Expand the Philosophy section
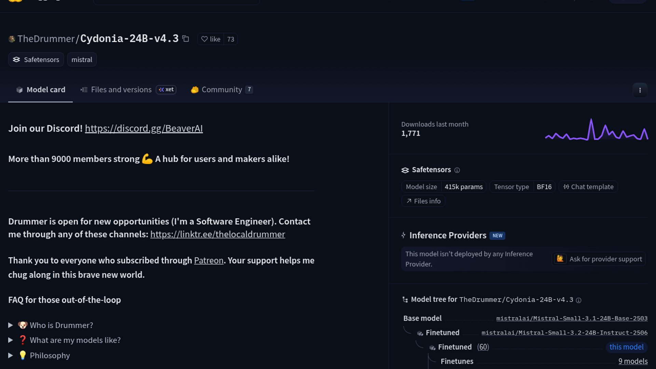This screenshot has height=369, width=656. [x=50, y=355]
